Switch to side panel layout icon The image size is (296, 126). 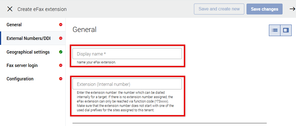(x=286, y=30)
